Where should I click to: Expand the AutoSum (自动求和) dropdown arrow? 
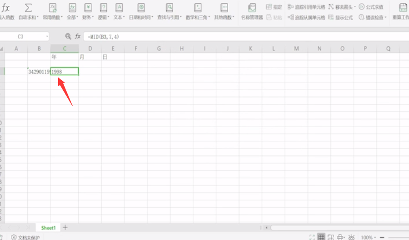click(x=38, y=17)
